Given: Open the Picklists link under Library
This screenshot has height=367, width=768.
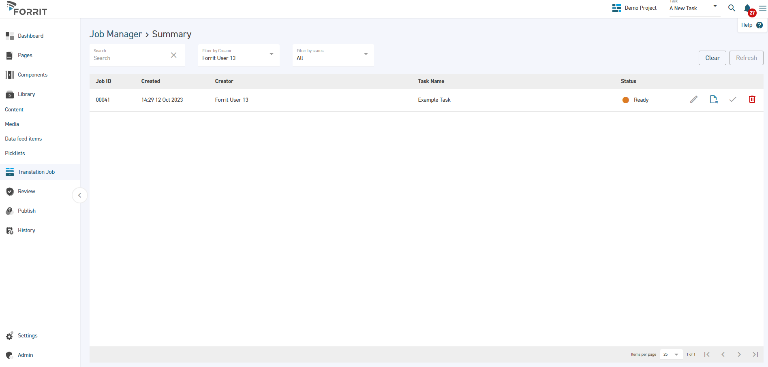Looking at the screenshot, I should point(15,154).
